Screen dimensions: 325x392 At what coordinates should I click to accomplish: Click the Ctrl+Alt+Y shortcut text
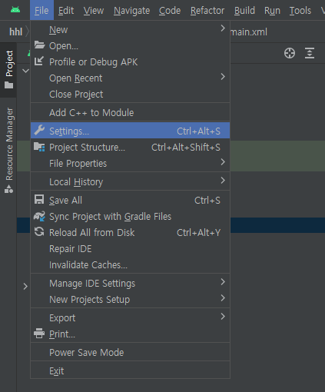[198, 233]
